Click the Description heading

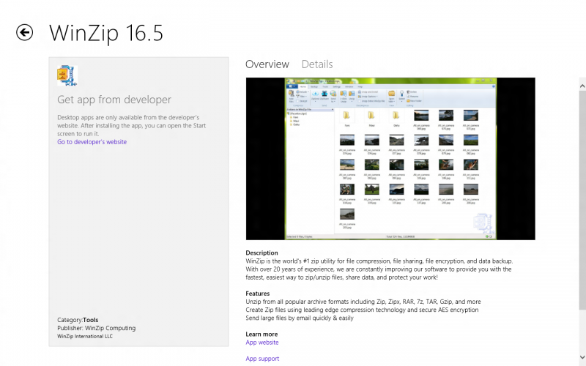pos(262,253)
